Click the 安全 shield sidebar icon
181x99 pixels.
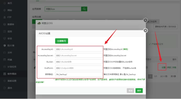coord(4,39)
